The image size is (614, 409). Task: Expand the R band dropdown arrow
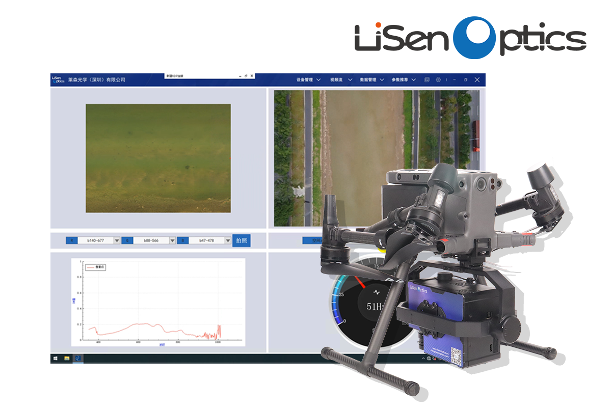pyautogui.click(x=117, y=240)
